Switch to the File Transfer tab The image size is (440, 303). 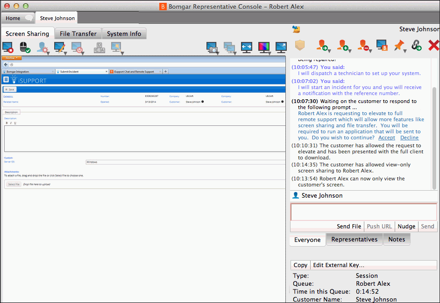coord(78,33)
